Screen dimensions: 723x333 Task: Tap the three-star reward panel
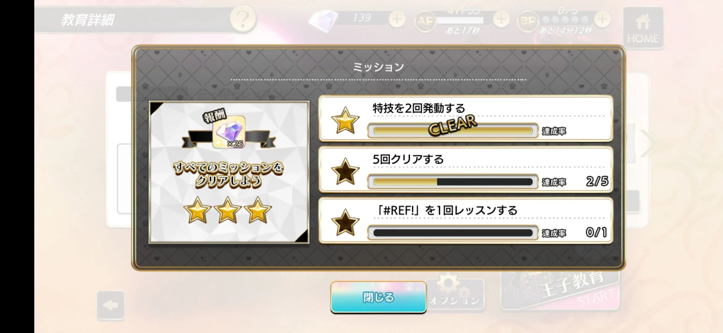[229, 172]
